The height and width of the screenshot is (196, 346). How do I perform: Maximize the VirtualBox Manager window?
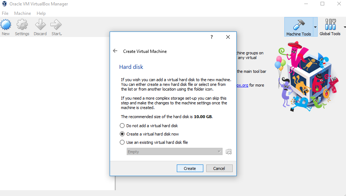point(322,4)
